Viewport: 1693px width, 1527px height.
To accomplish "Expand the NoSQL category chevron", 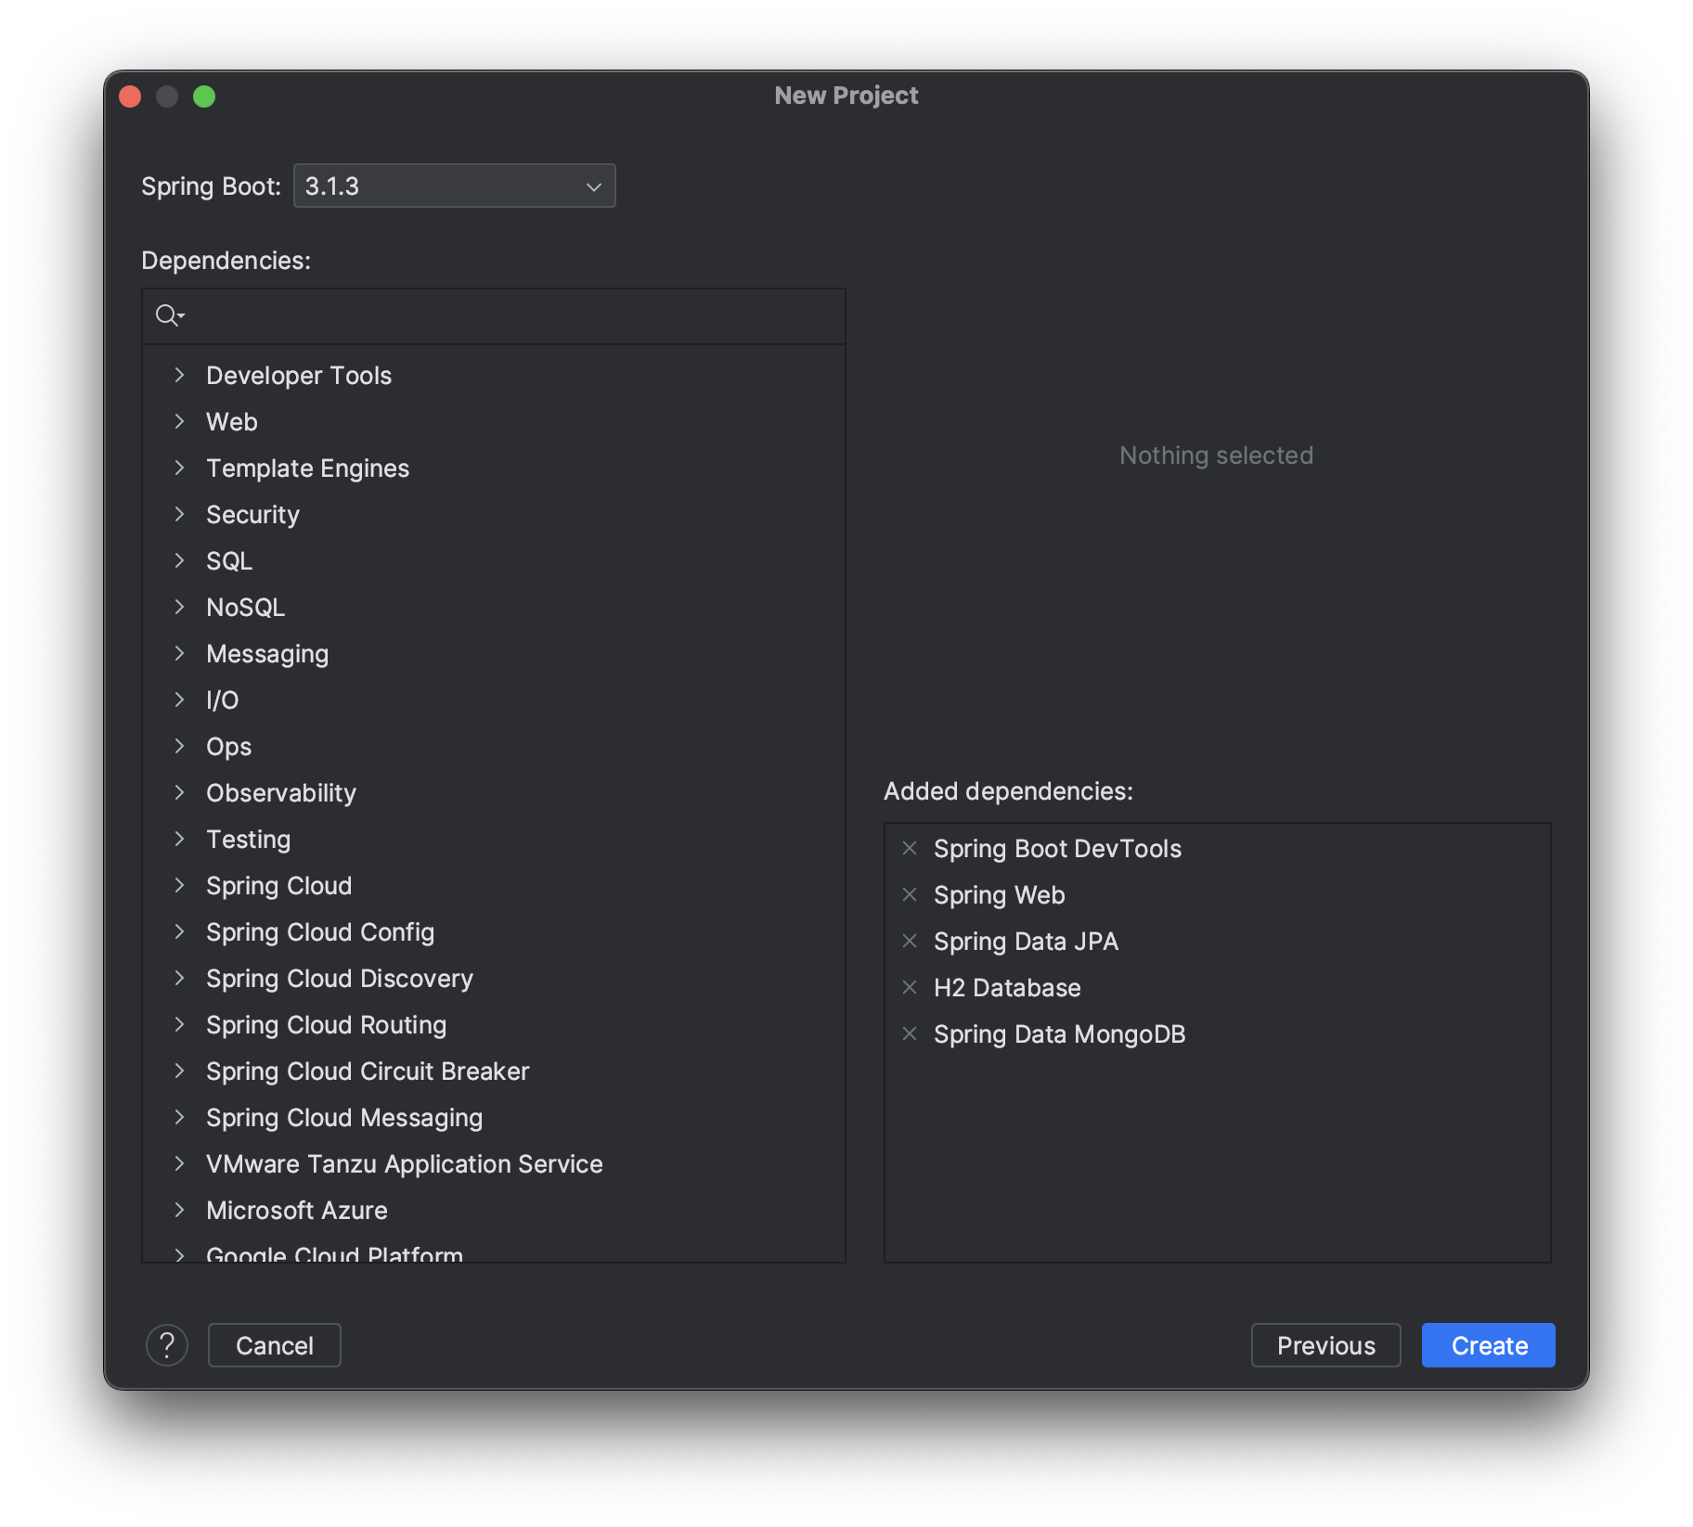I will (180, 607).
